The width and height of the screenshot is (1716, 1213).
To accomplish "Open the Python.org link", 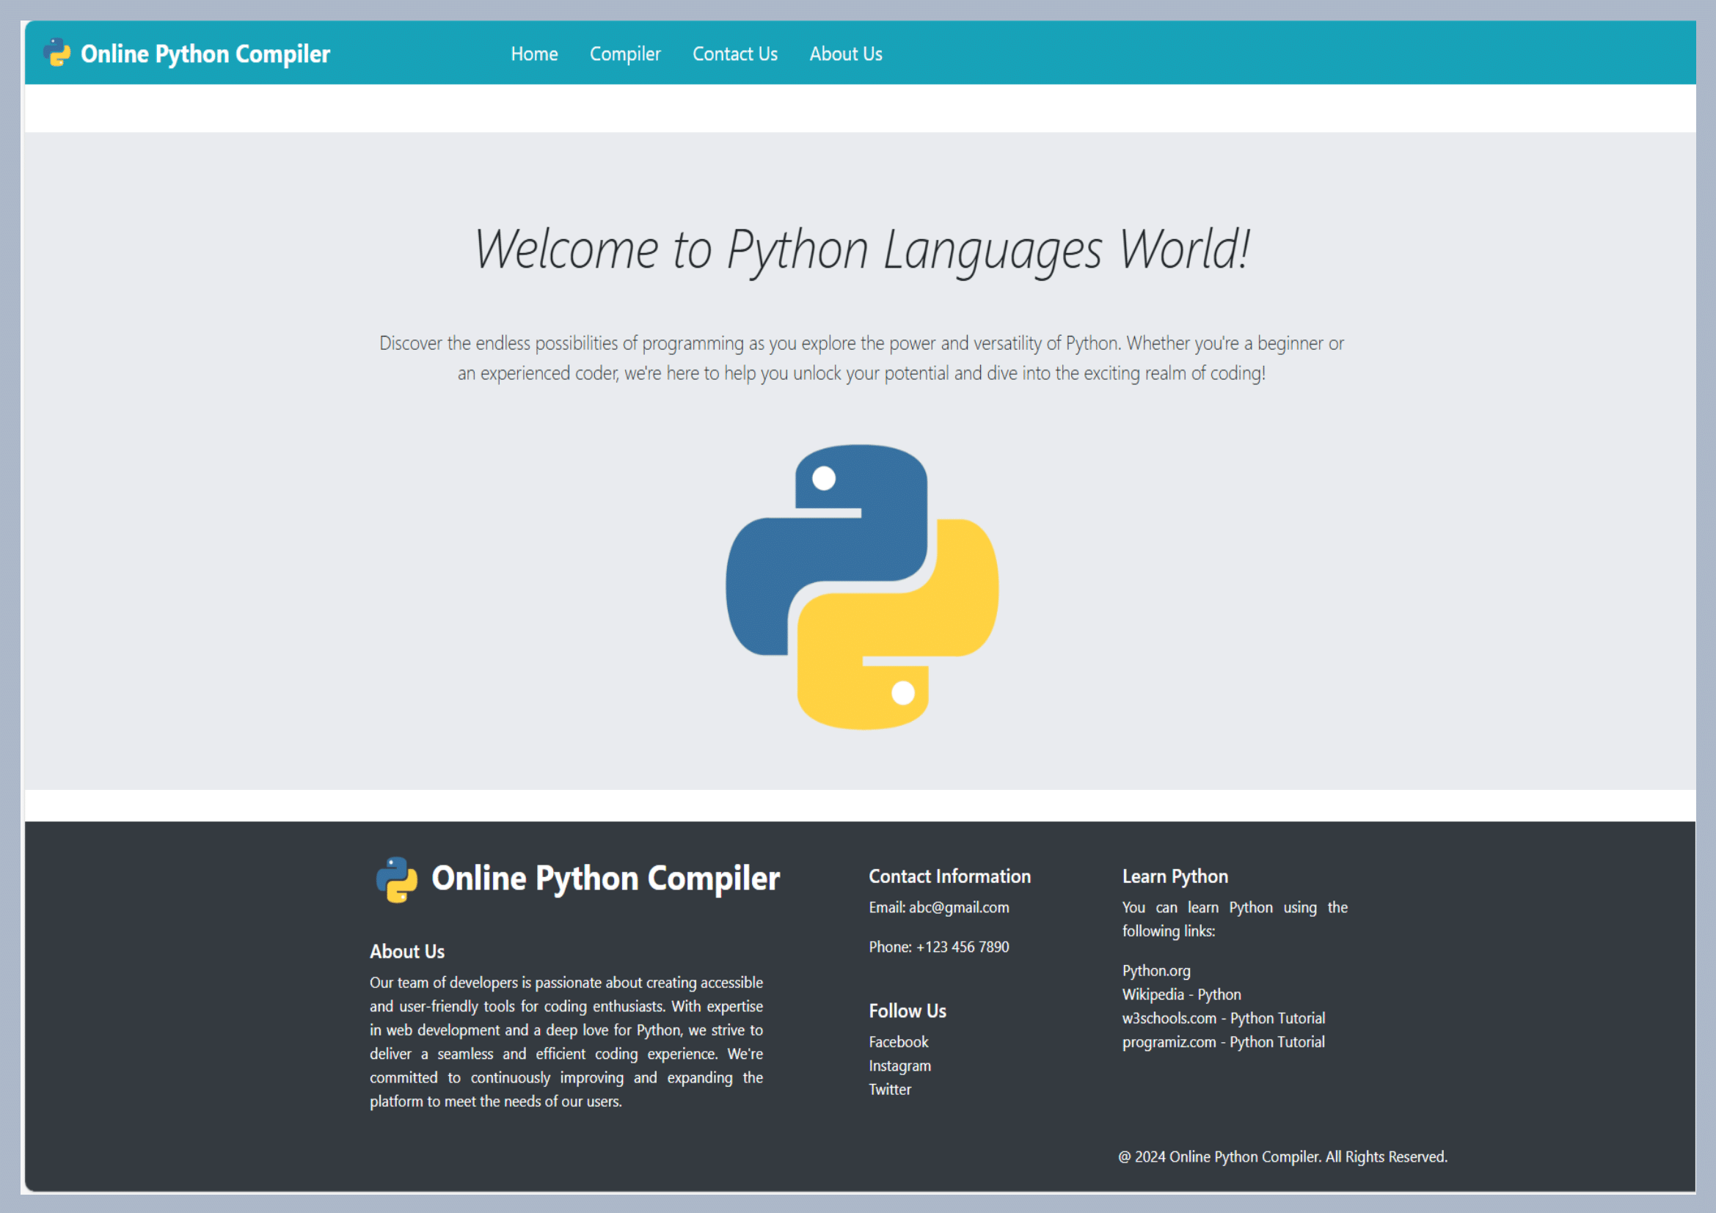I will [1155, 970].
